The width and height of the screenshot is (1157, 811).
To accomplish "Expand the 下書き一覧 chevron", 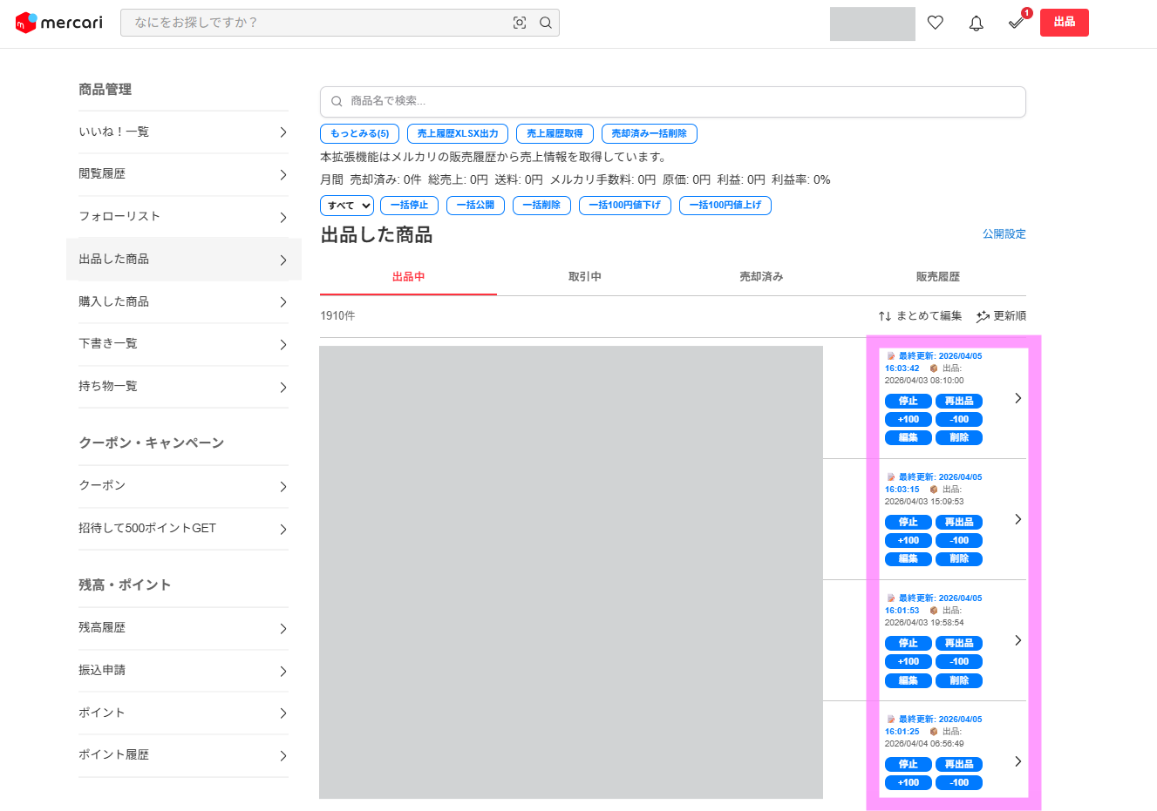I will (283, 345).
